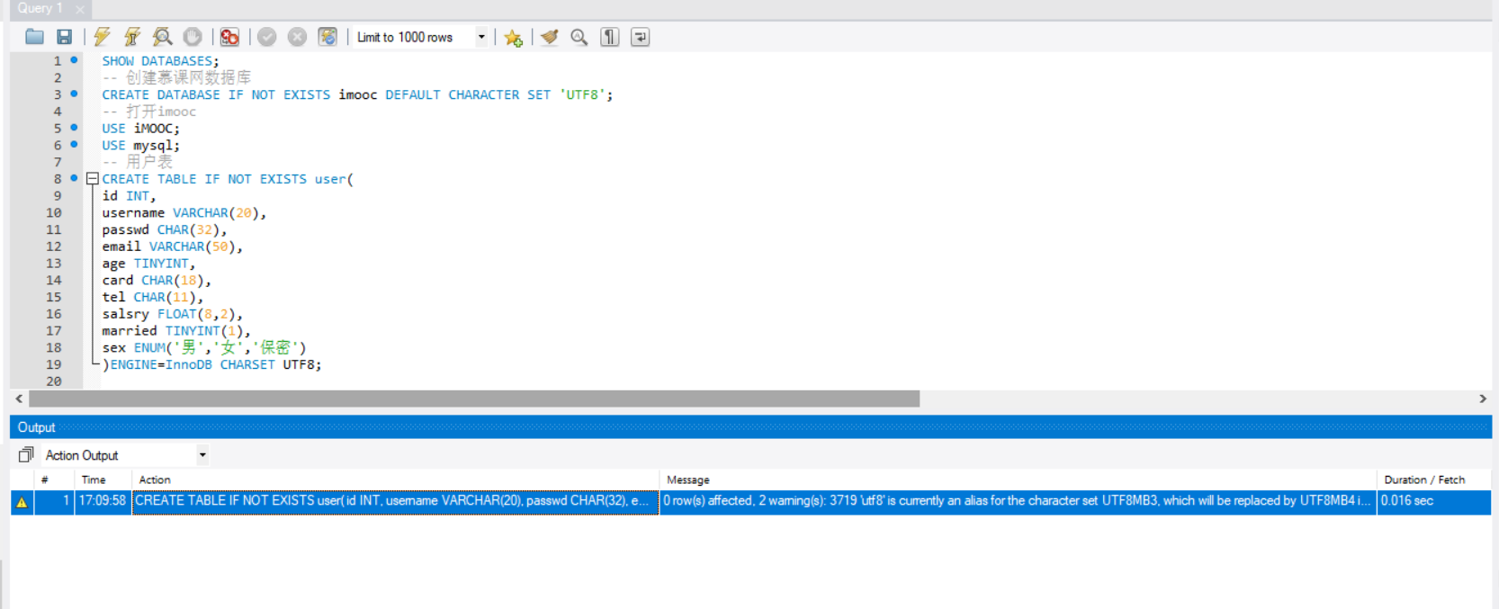This screenshot has width=1499, height=609.
Task: Click the 'card CHAR(18),' line
Action: (157, 281)
